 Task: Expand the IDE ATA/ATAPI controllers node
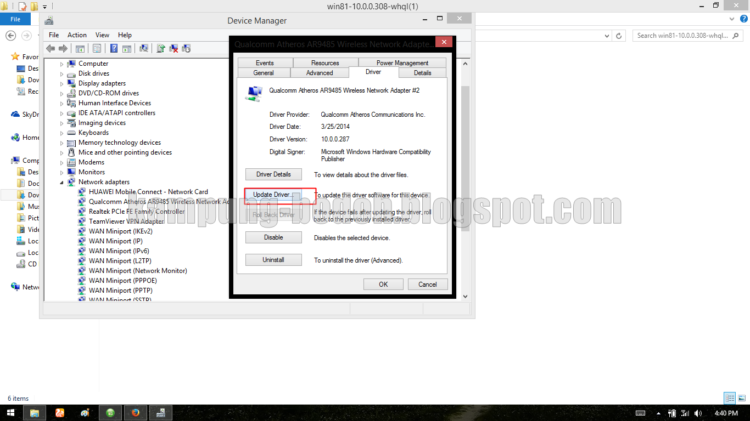tap(62, 113)
